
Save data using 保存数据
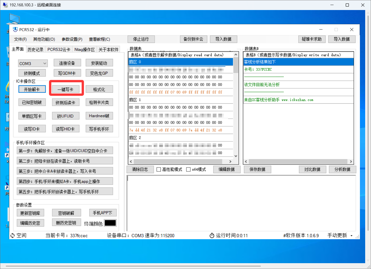point(257,169)
